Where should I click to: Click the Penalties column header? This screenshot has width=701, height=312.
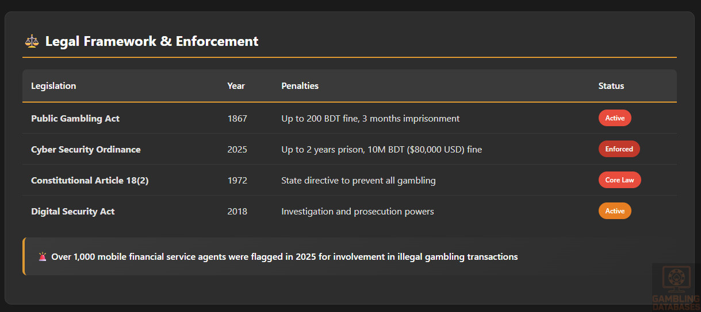300,86
